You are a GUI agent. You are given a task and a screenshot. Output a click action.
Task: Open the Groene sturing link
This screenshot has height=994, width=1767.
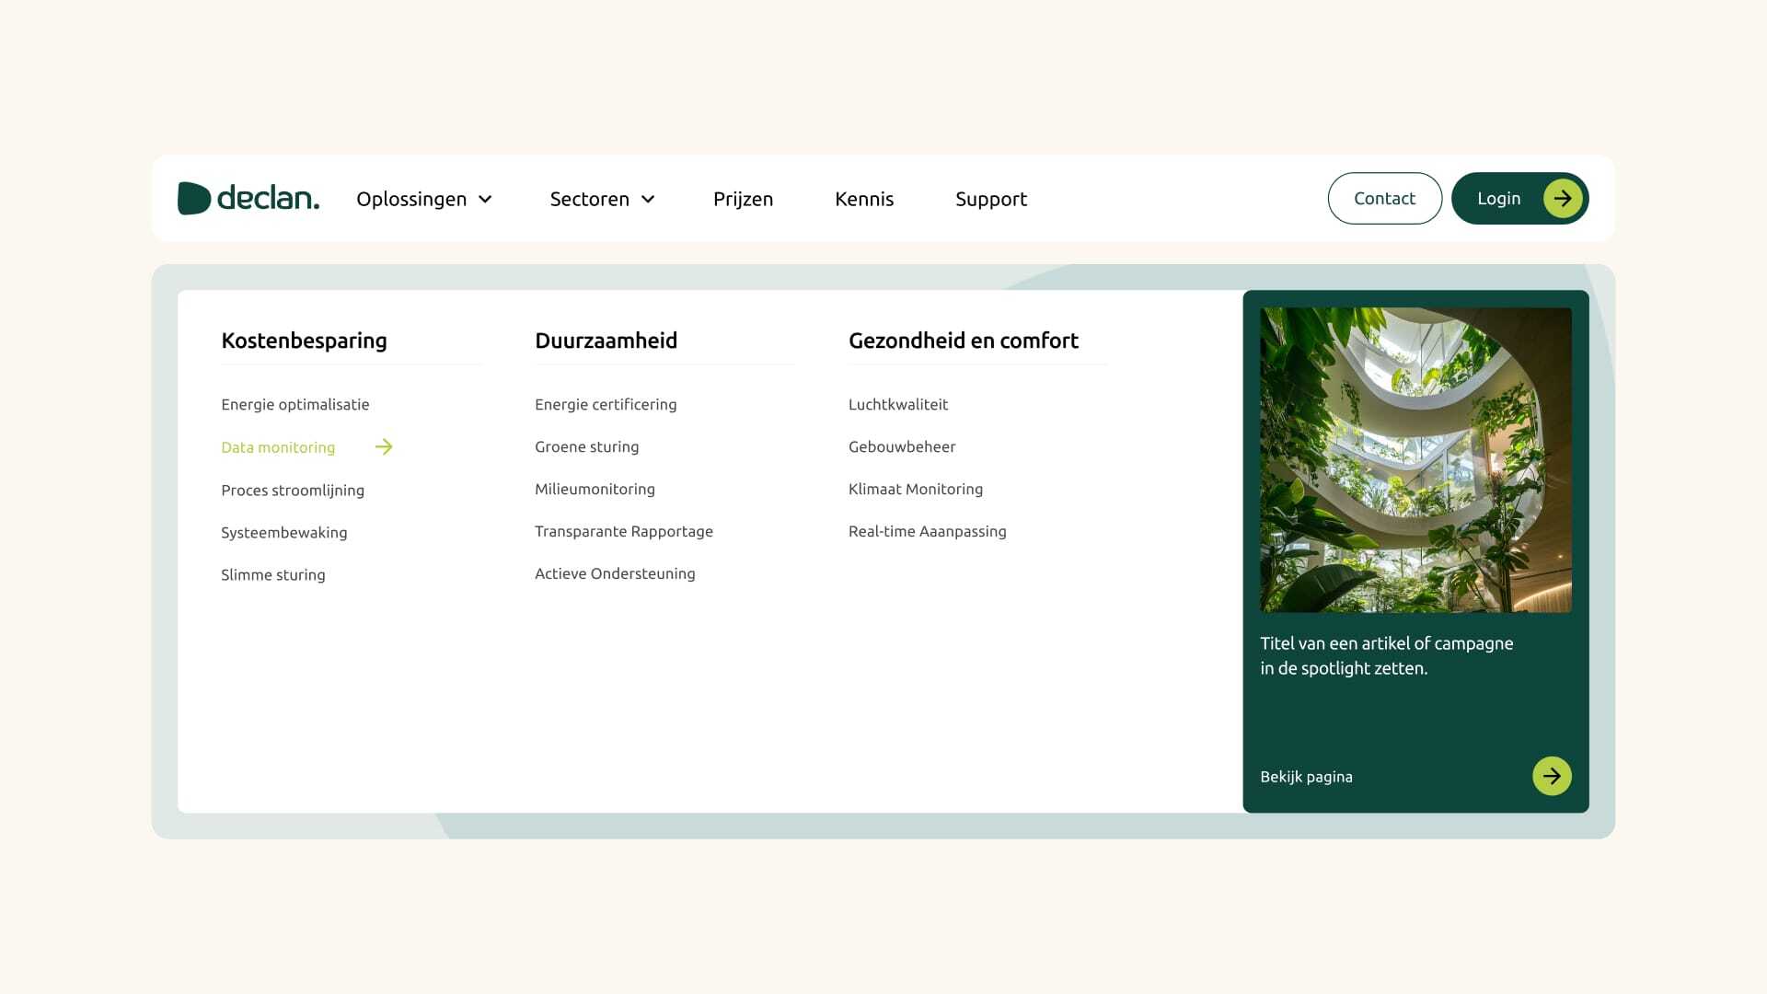click(586, 446)
